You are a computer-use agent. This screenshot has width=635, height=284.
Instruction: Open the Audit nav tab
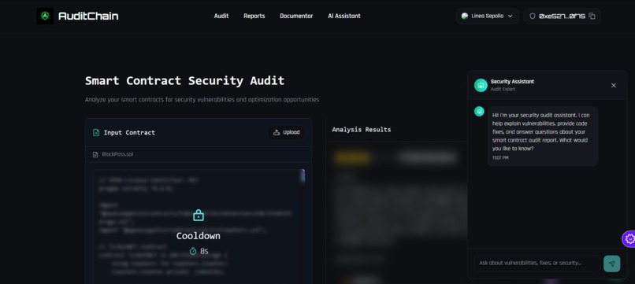tap(221, 17)
